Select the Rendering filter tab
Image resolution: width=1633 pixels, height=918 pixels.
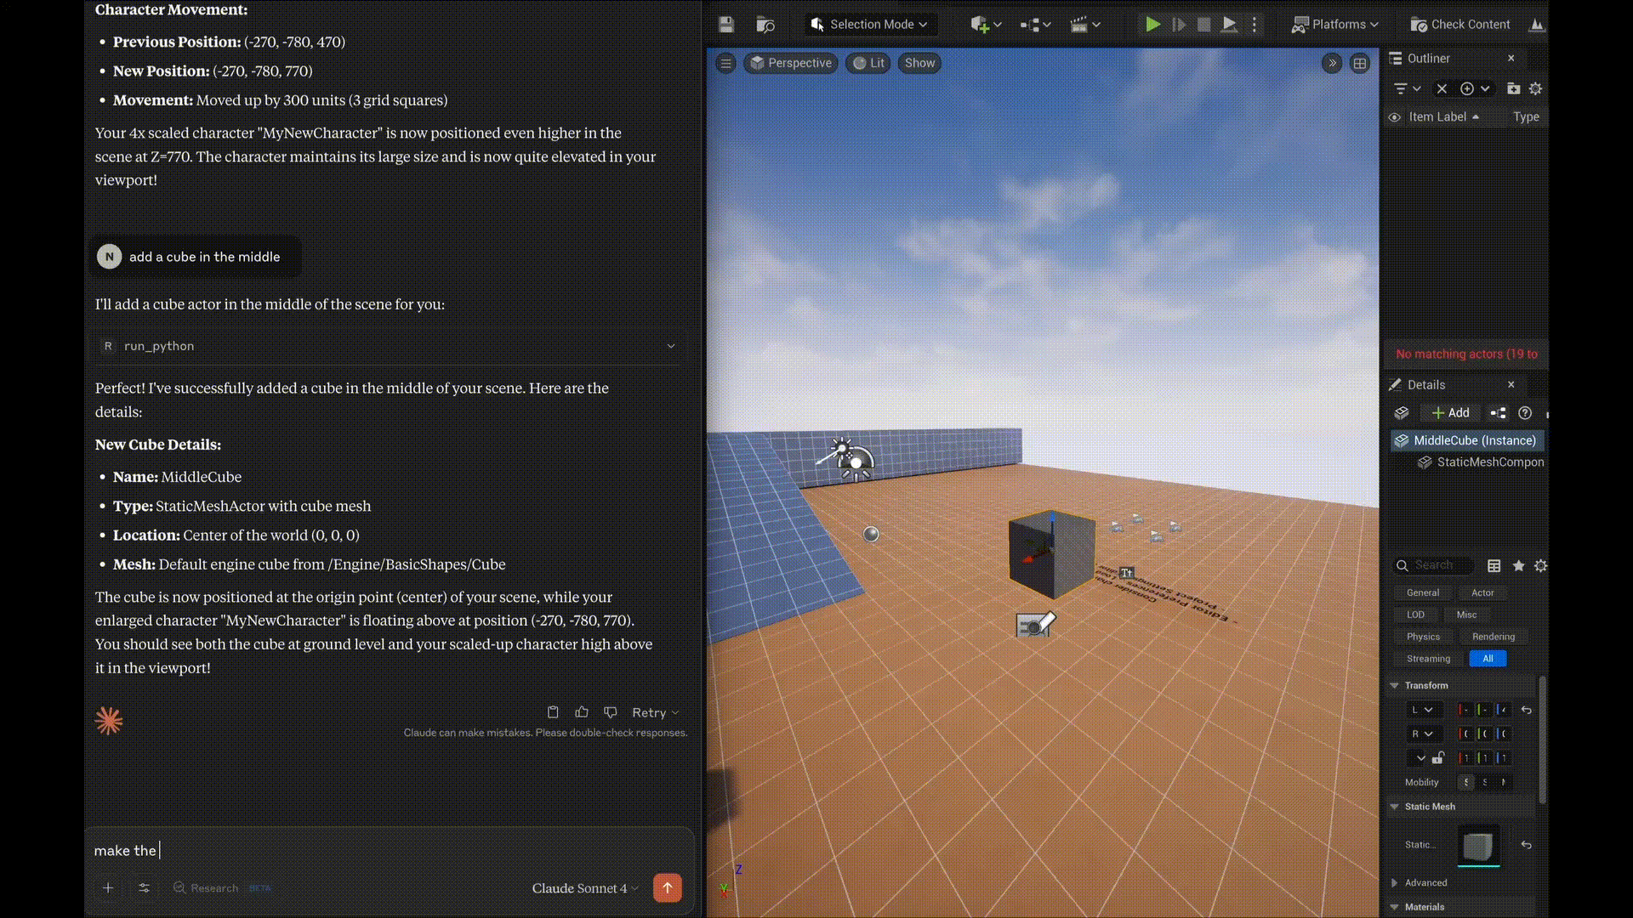pos(1493,637)
